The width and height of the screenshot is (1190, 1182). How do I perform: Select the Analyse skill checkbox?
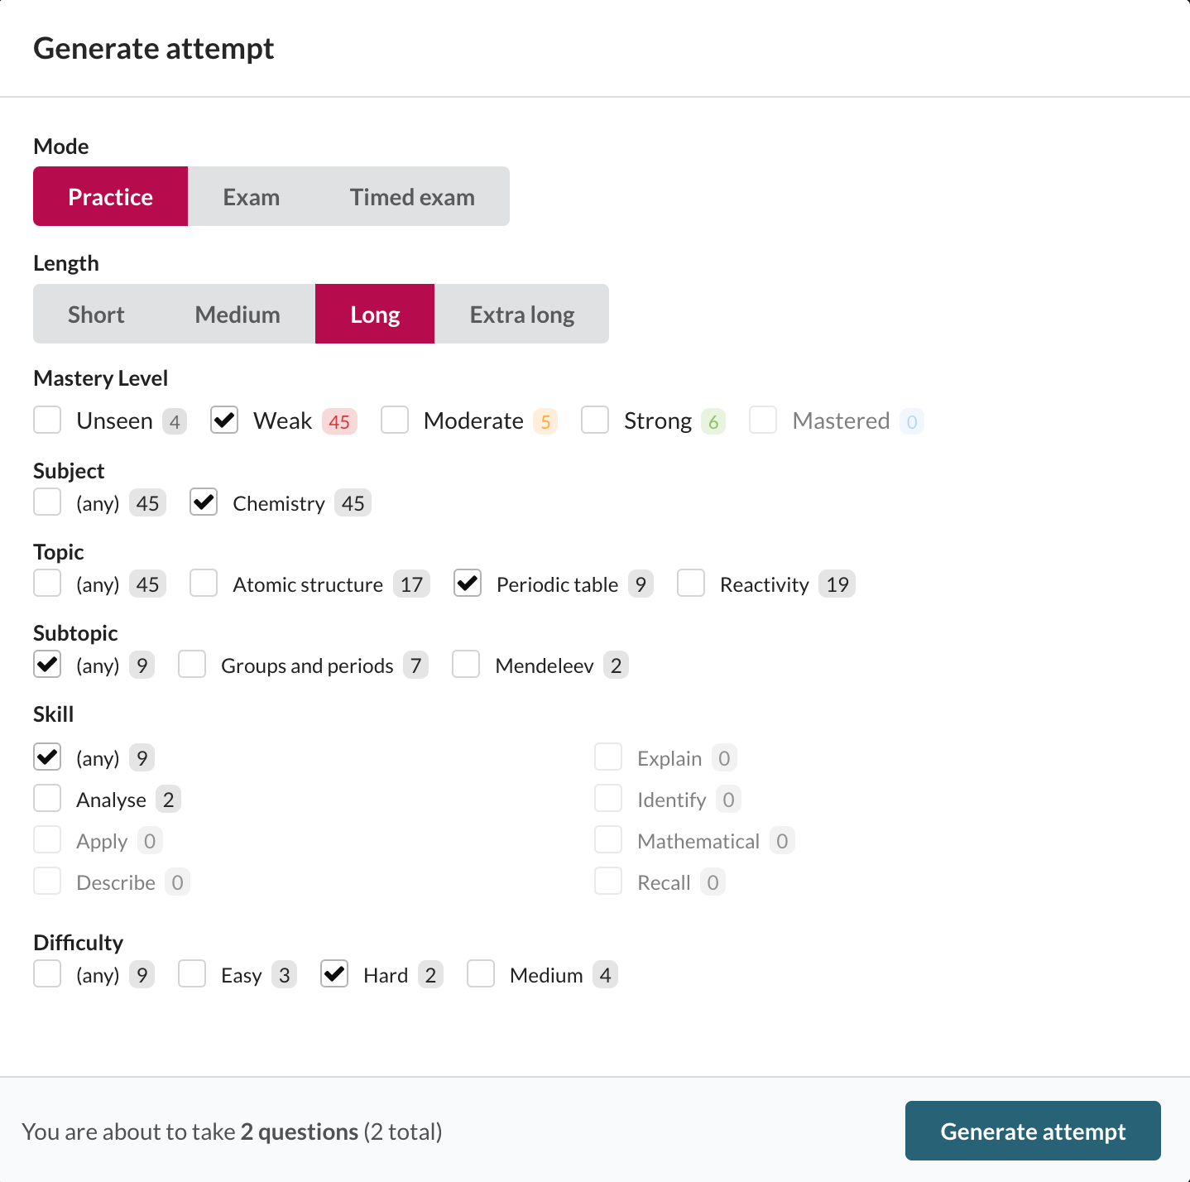click(x=48, y=799)
